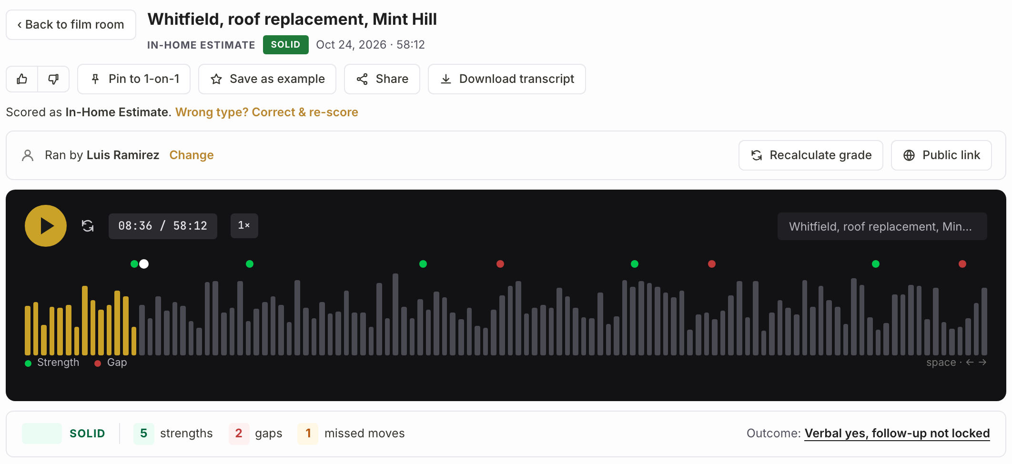Go back to film room
This screenshot has width=1012, height=464.
[x=71, y=25]
